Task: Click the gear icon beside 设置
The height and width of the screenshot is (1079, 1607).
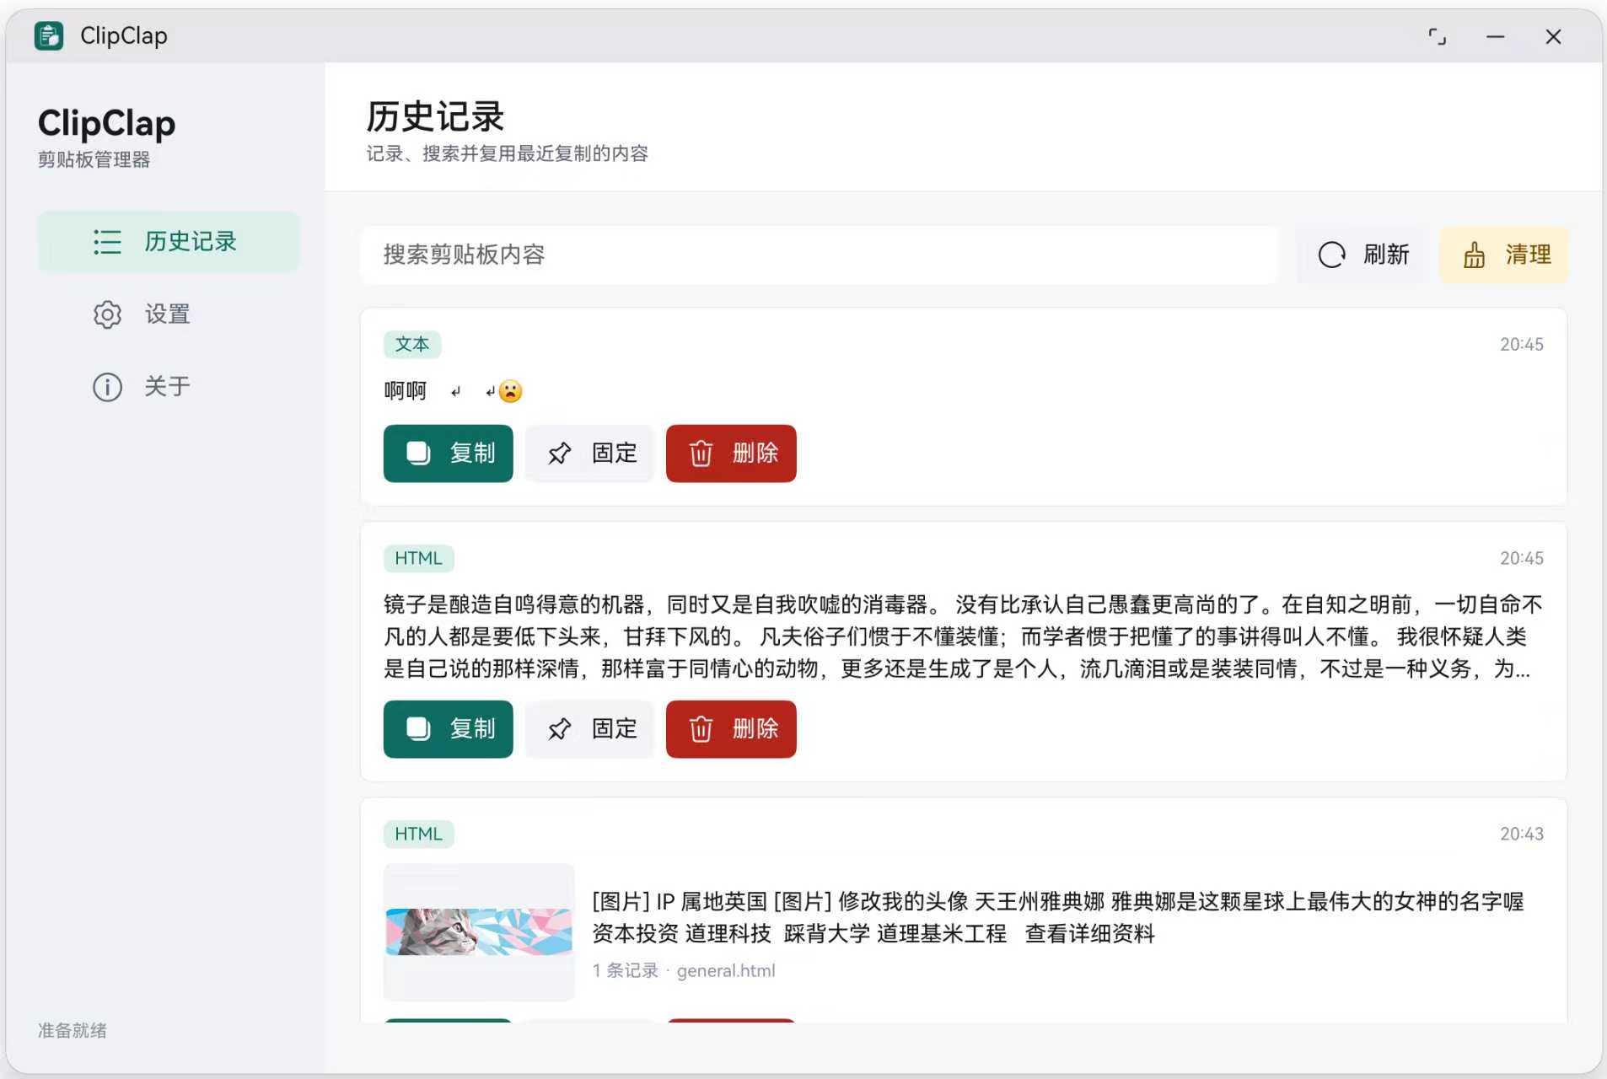Action: pos(107,314)
